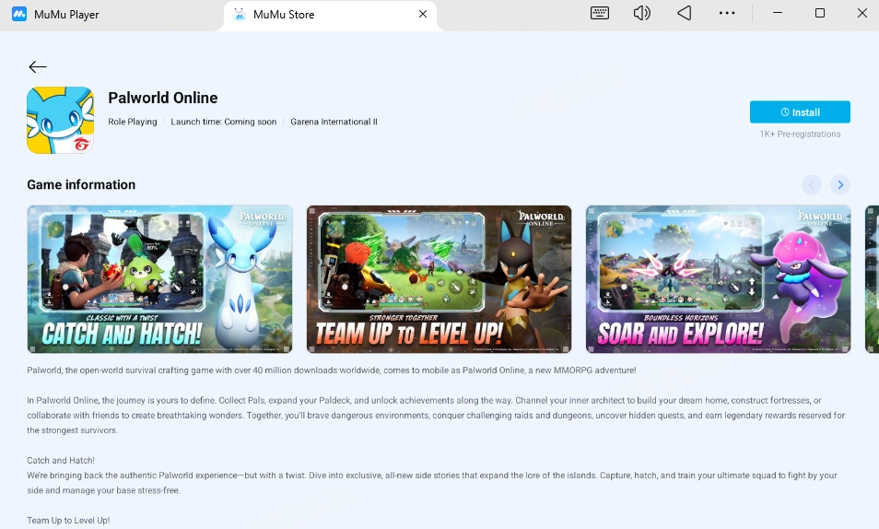Click the Palworld Online app icon
Viewport: 879px width, 529px height.
(x=60, y=120)
